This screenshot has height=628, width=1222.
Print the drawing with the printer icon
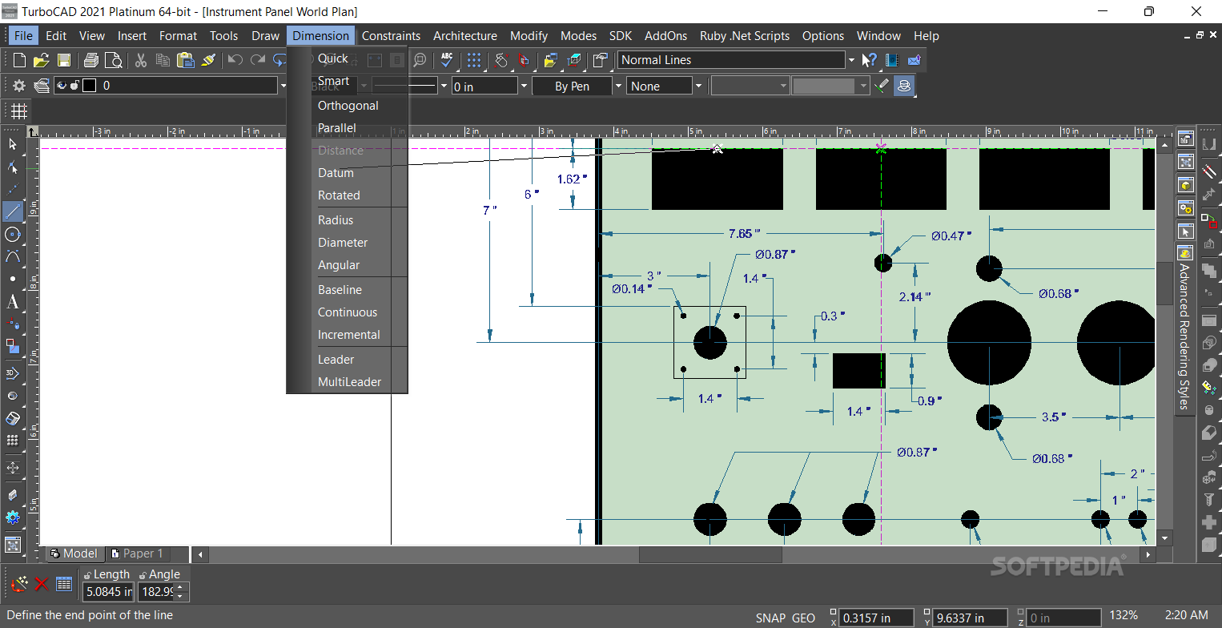point(90,60)
